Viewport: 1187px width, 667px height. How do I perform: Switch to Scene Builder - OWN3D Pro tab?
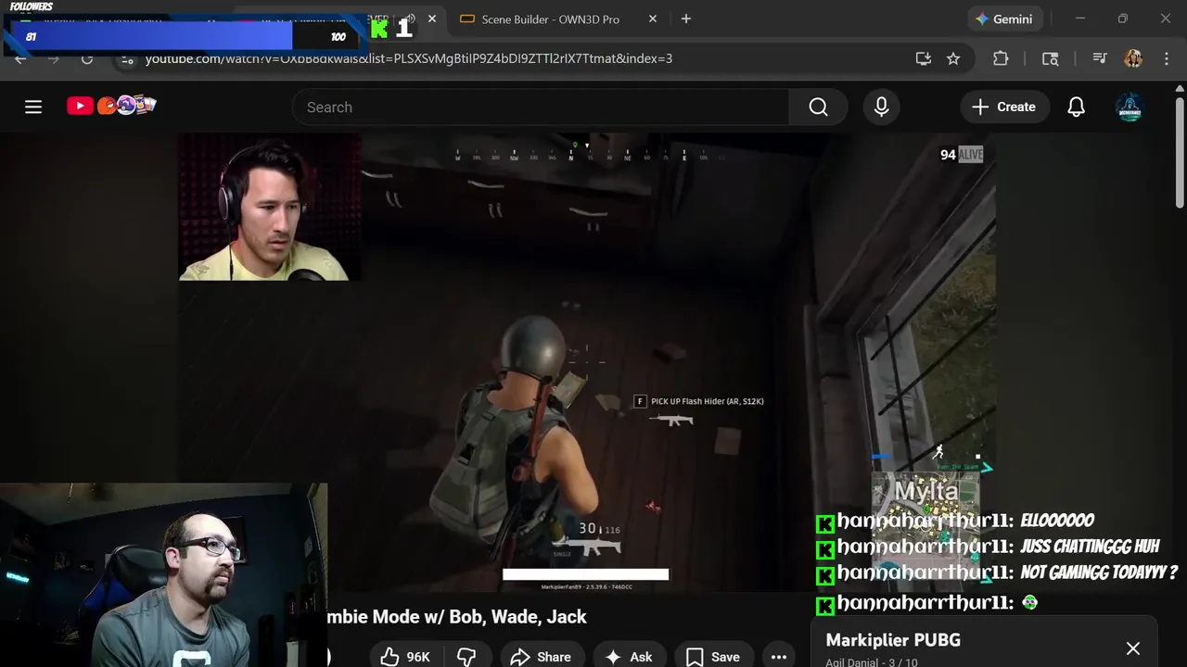[x=551, y=19]
